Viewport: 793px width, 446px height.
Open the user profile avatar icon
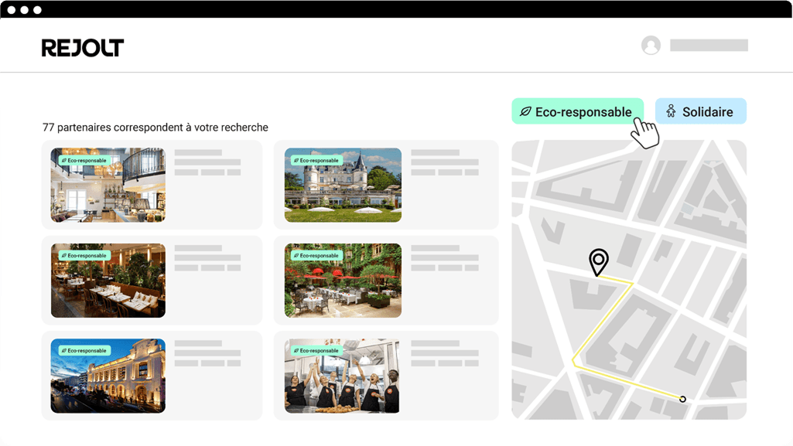[651, 46]
